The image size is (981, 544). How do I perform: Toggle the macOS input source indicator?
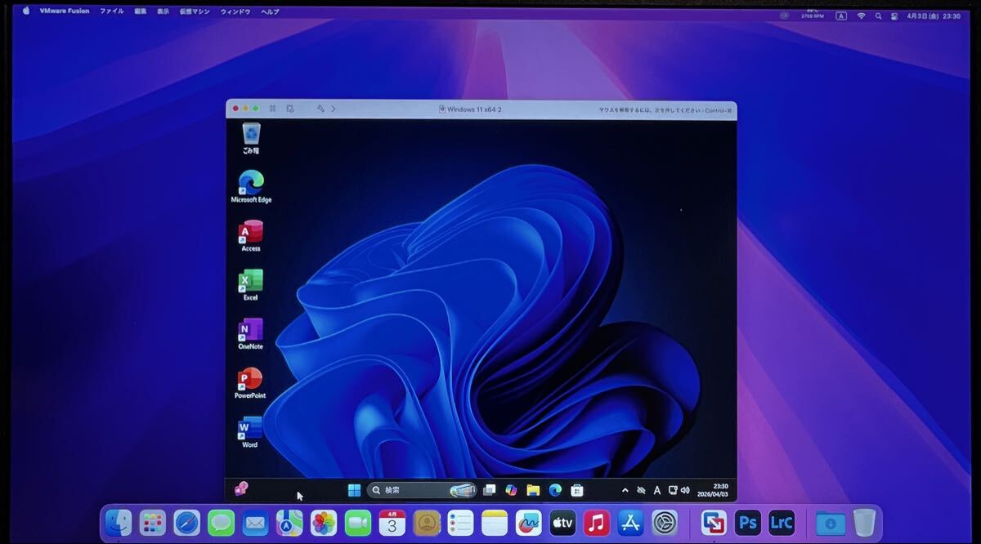[x=840, y=16]
